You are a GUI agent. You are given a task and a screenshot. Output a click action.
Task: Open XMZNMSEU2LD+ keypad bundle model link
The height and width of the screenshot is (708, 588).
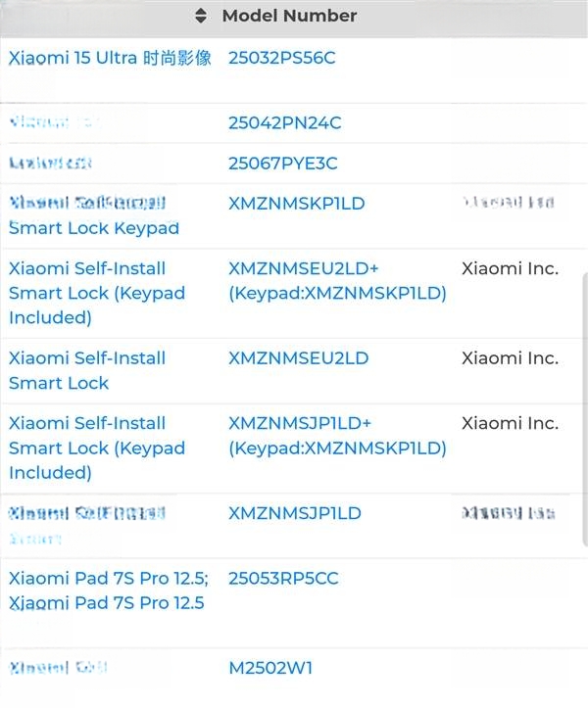[x=337, y=281]
